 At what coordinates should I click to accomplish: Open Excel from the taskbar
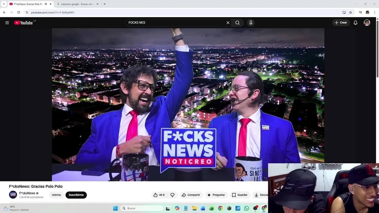(212, 208)
